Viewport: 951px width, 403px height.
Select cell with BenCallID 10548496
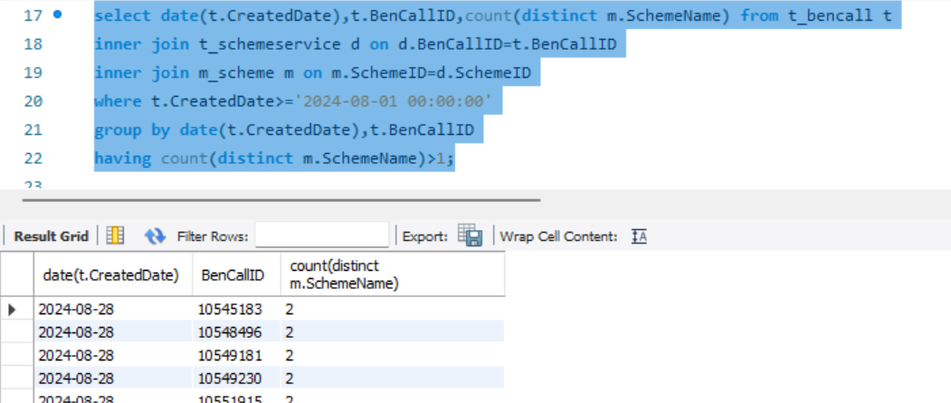(x=236, y=332)
